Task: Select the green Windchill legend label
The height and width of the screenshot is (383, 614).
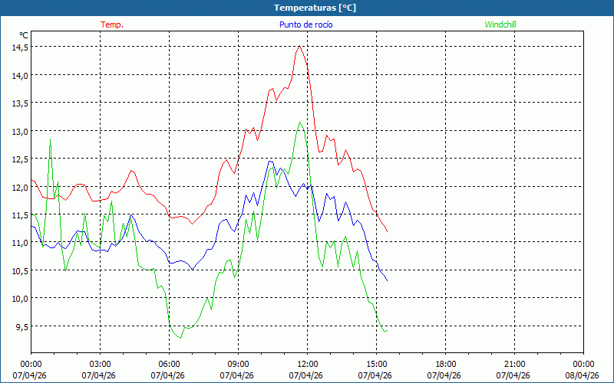Action: click(x=500, y=25)
